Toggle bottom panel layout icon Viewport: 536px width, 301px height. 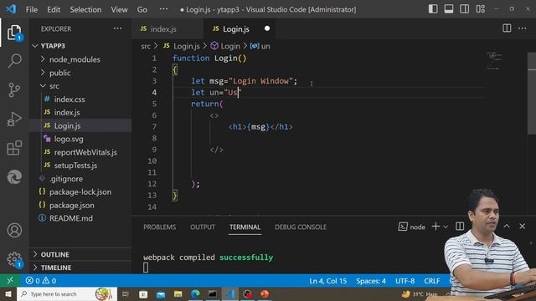(449, 9)
